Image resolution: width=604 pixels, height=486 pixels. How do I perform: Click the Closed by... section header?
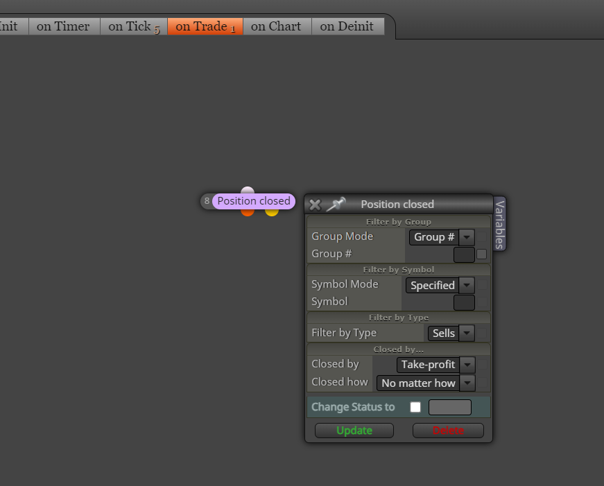pos(398,349)
